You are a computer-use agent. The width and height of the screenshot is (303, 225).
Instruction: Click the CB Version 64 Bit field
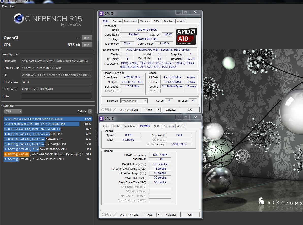coord(56,82)
